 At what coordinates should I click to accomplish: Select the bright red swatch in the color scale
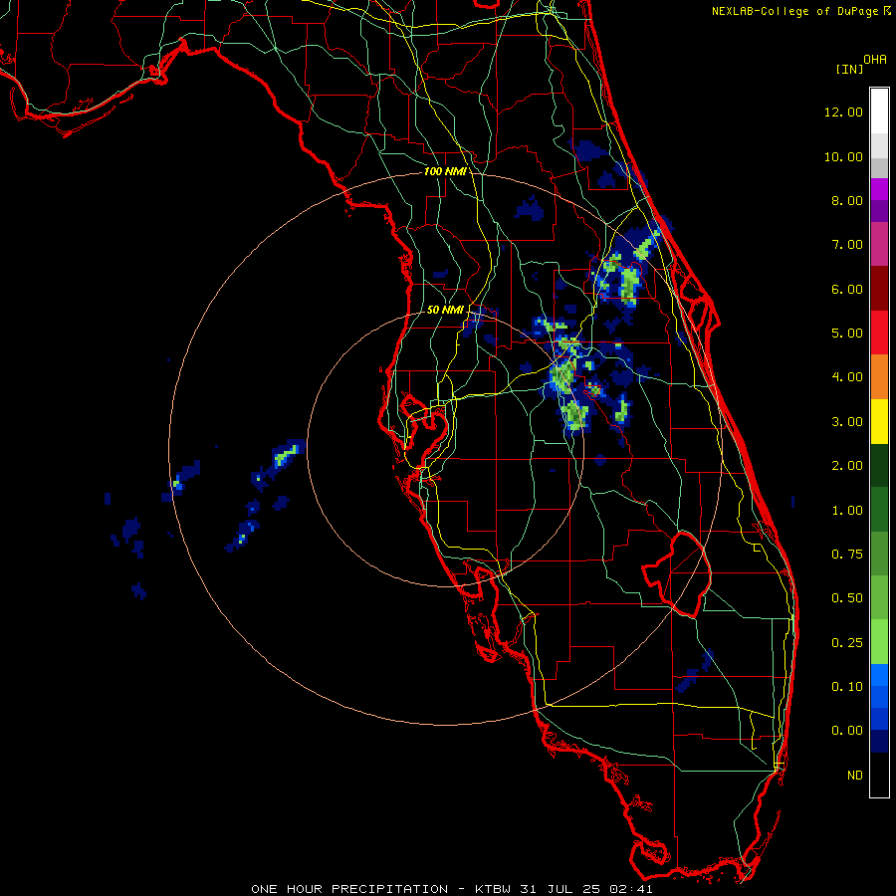879,333
